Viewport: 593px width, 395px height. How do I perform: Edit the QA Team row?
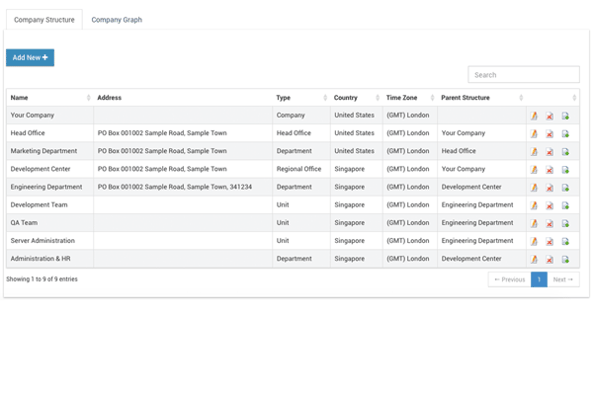[534, 223]
